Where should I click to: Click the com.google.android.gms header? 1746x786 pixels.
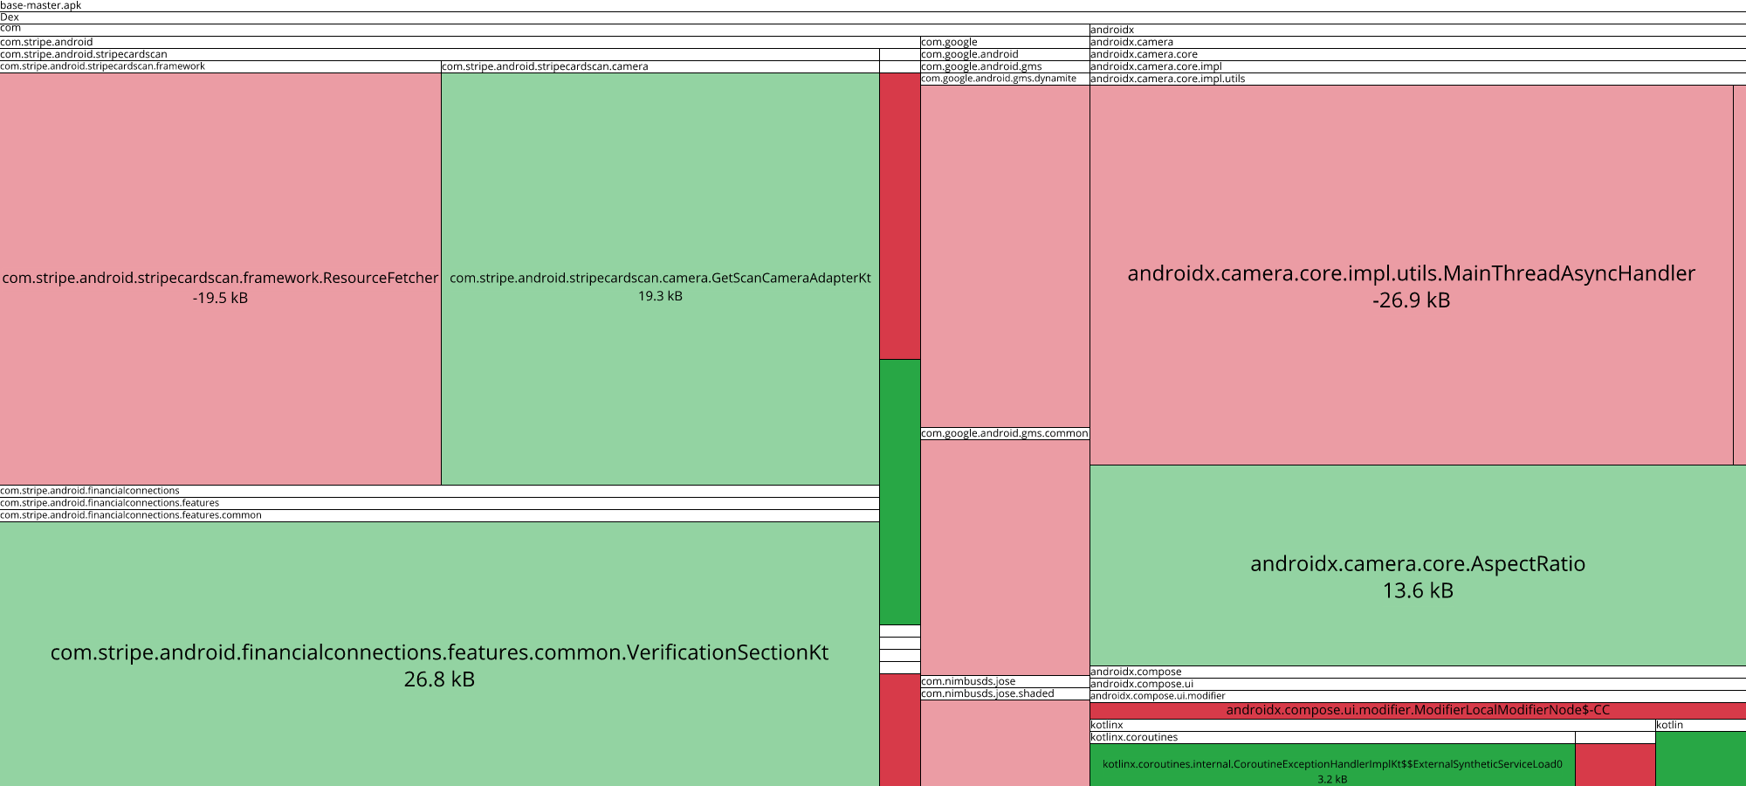[x=1005, y=66]
